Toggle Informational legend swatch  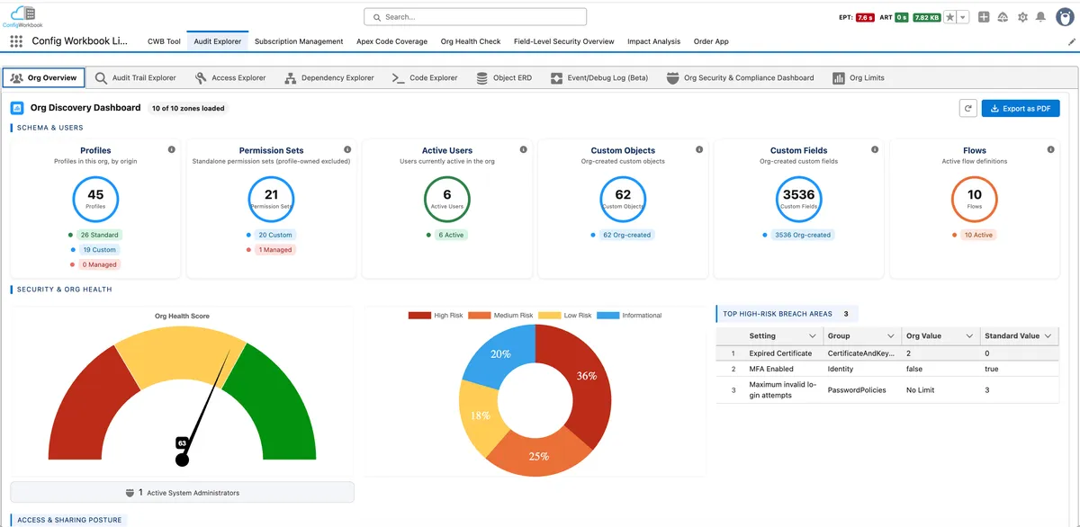pos(608,316)
